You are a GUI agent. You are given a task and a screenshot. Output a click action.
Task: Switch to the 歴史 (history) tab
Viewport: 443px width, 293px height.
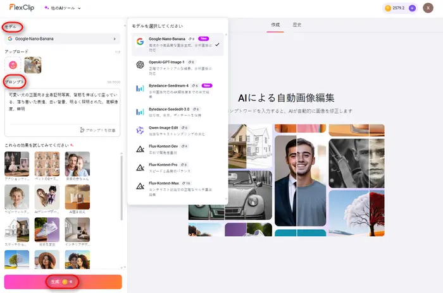click(x=297, y=25)
